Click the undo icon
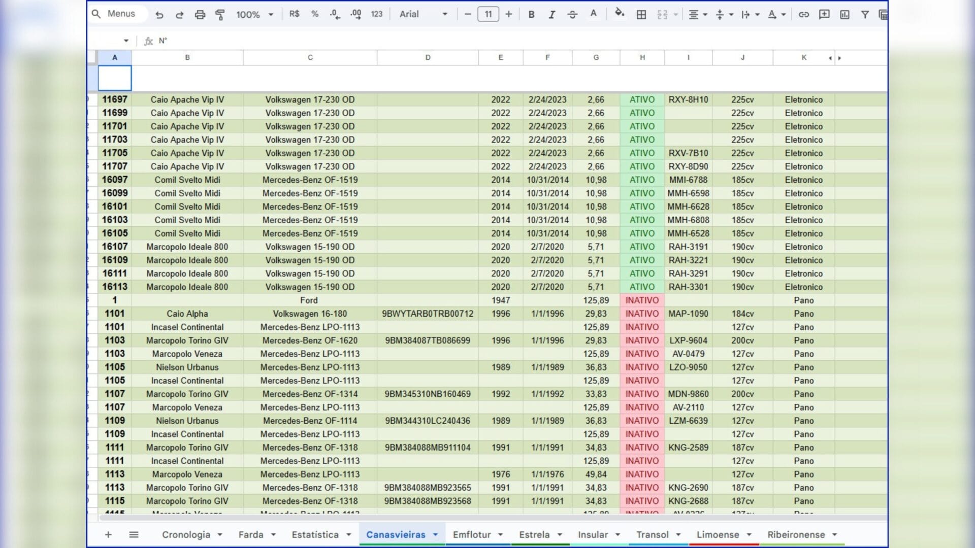 pyautogui.click(x=159, y=15)
